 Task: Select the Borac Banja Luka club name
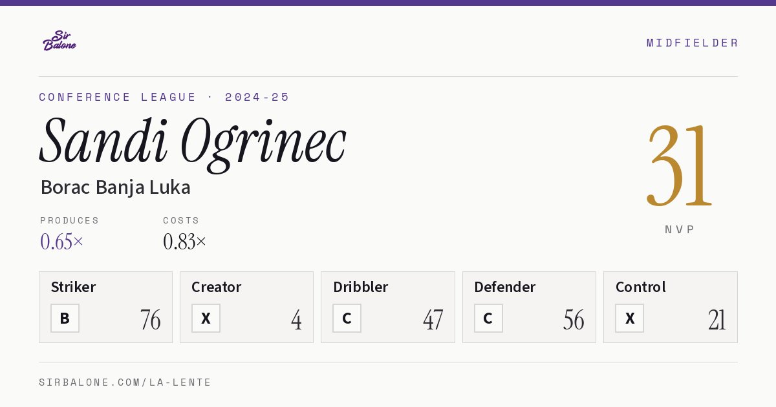tap(115, 187)
